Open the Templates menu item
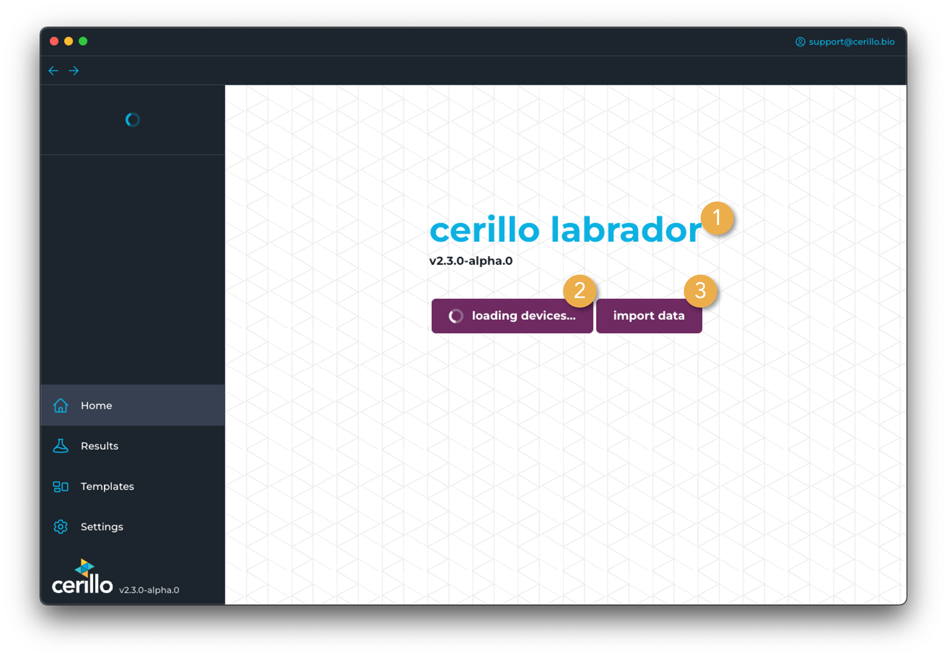 pos(133,486)
